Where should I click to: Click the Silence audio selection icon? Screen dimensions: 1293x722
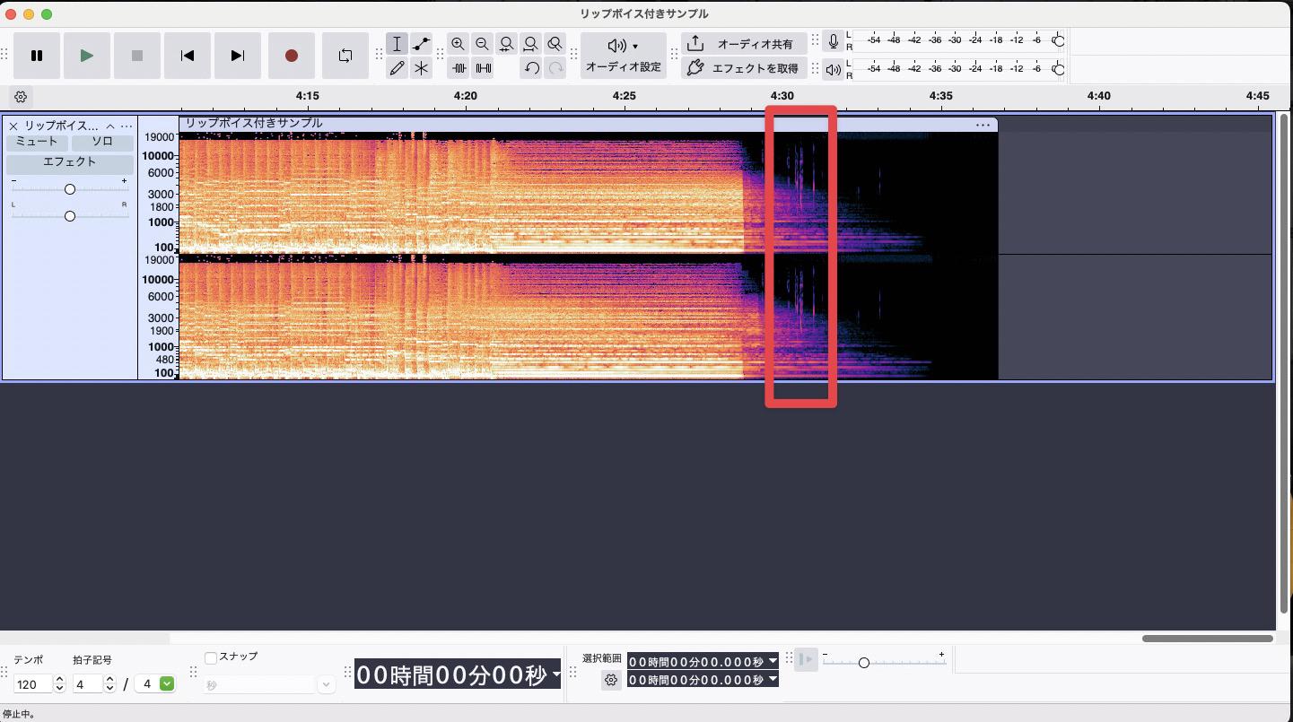(483, 68)
